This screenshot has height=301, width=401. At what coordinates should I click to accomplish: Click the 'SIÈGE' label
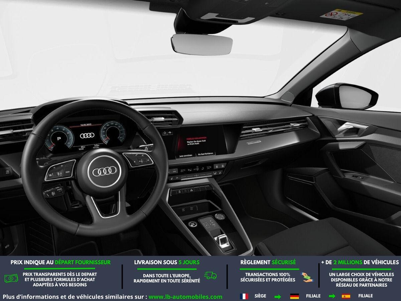(260, 296)
